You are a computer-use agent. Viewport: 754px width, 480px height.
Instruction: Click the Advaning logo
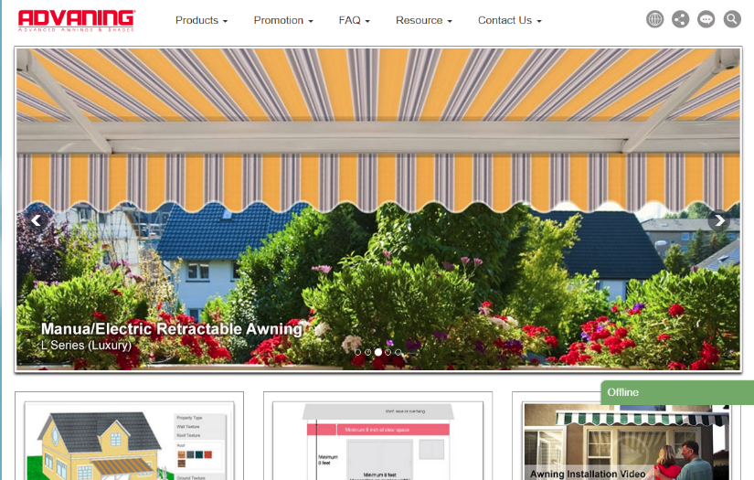point(77,21)
